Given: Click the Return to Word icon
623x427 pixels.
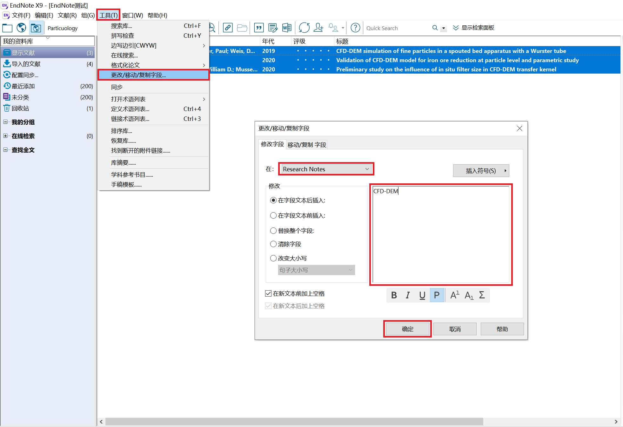Looking at the screenshot, I should [x=286, y=28].
